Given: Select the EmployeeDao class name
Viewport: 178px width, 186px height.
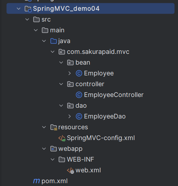Looking at the screenshot, I should [105, 117].
